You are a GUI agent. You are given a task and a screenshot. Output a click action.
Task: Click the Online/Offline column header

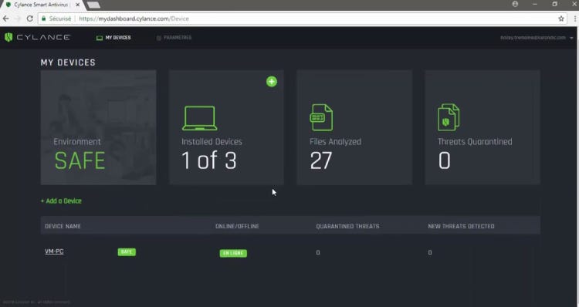click(x=237, y=226)
